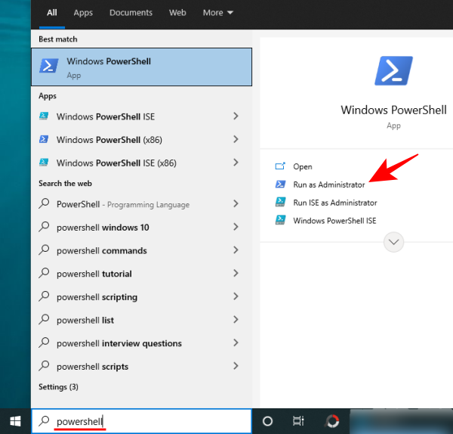Click the large Windows PowerShell logo
This screenshot has height=434, width=453.
[393, 71]
